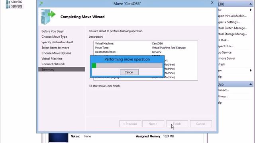
Task: Click the Move wizard server arrow icon
Action: click(48, 17)
